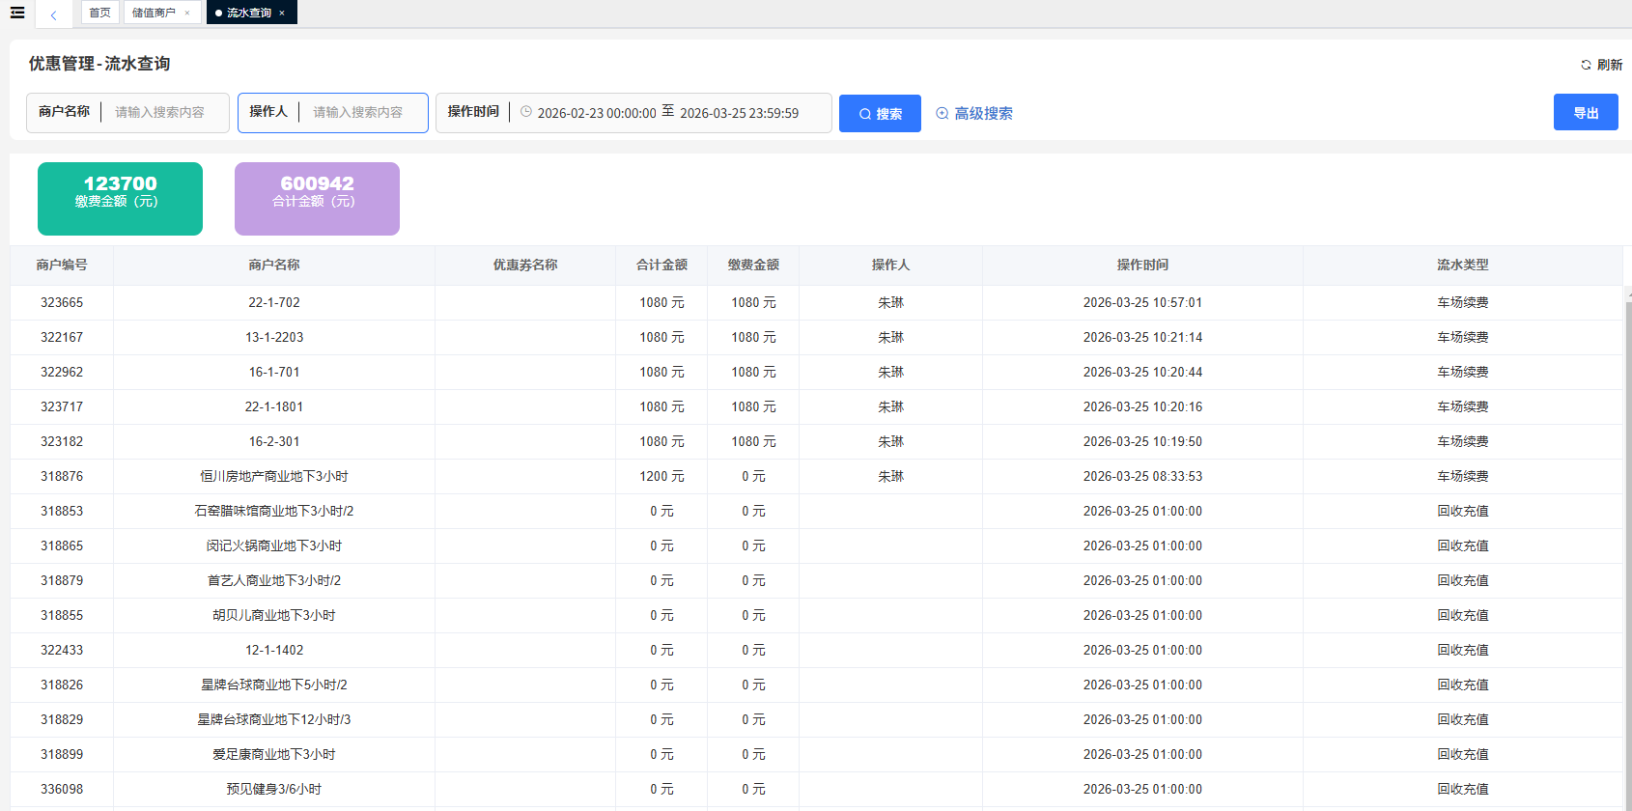Viewport: 1632px width, 811px height.
Task: Focus the 商户名称 search input
Action: click(x=164, y=112)
